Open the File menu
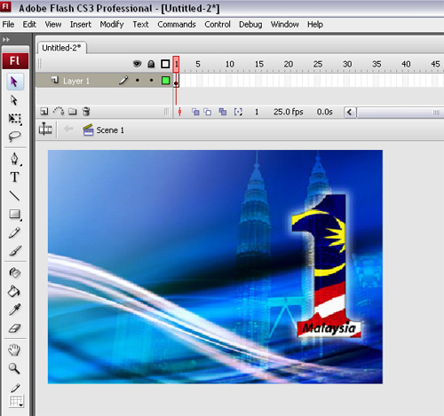Screen dimensions: 444x416 pyautogui.click(x=8, y=24)
